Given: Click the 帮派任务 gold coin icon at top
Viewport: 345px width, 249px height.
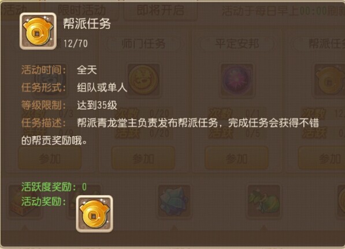Looking at the screenshot, I should (38, 31).
